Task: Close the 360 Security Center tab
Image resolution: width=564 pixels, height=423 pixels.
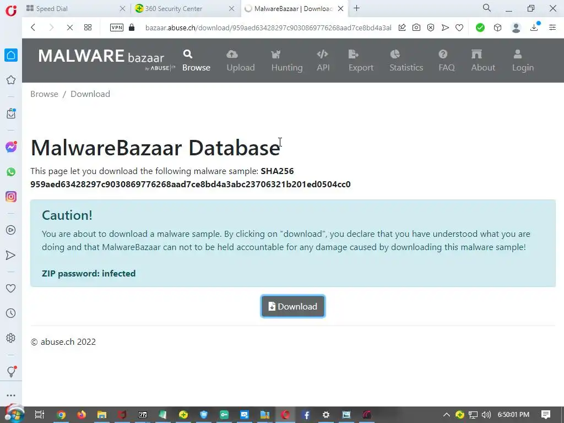Action: pyautogui.click(x=232, y=9)
